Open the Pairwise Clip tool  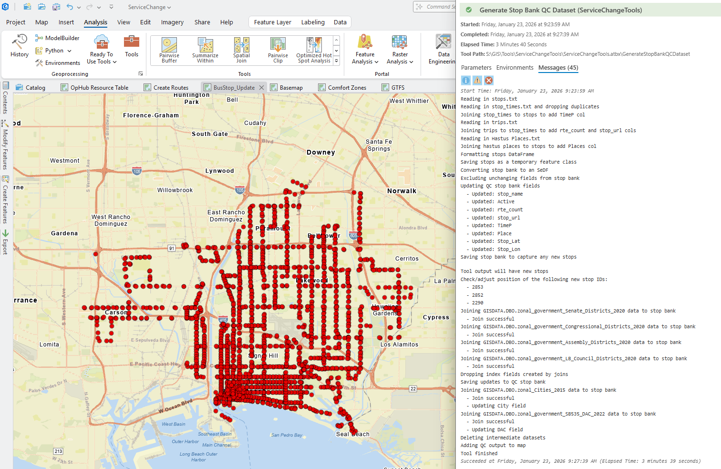278,50
